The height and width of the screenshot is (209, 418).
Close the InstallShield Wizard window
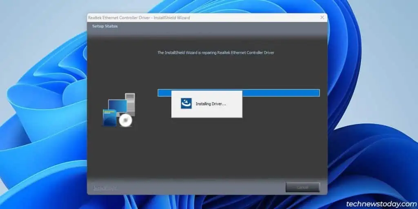(322, 18)
